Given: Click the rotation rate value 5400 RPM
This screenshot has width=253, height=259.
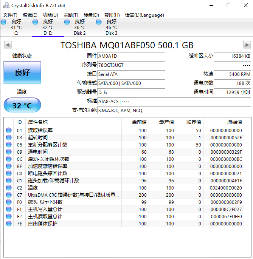Looking at the screenshot, I should 233,74.
